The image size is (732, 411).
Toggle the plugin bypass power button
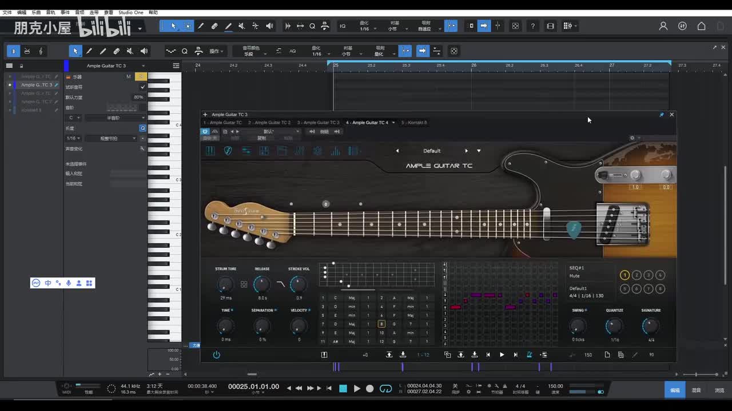click(205, 131)
